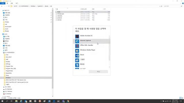Open the notification center icon
Viewport: 184px width, 103px height.
(x=181, y=101)
